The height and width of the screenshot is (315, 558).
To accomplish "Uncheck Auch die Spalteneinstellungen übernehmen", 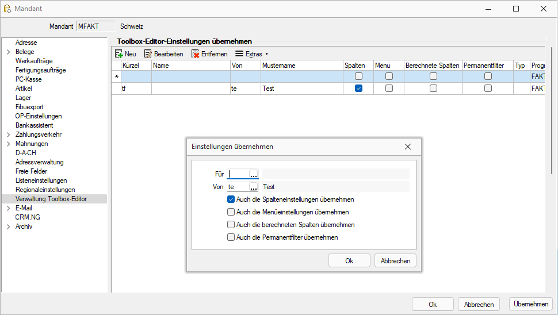I will [x=231, y=199].
